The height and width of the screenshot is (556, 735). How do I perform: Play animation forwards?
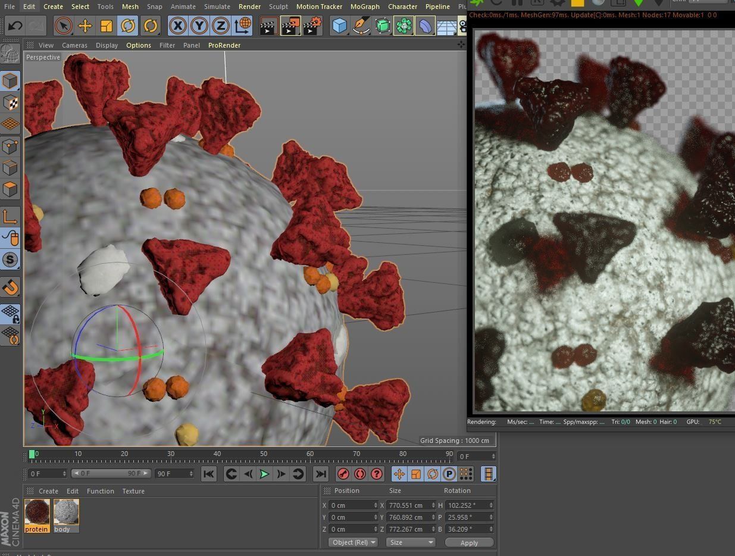(264, 474)
